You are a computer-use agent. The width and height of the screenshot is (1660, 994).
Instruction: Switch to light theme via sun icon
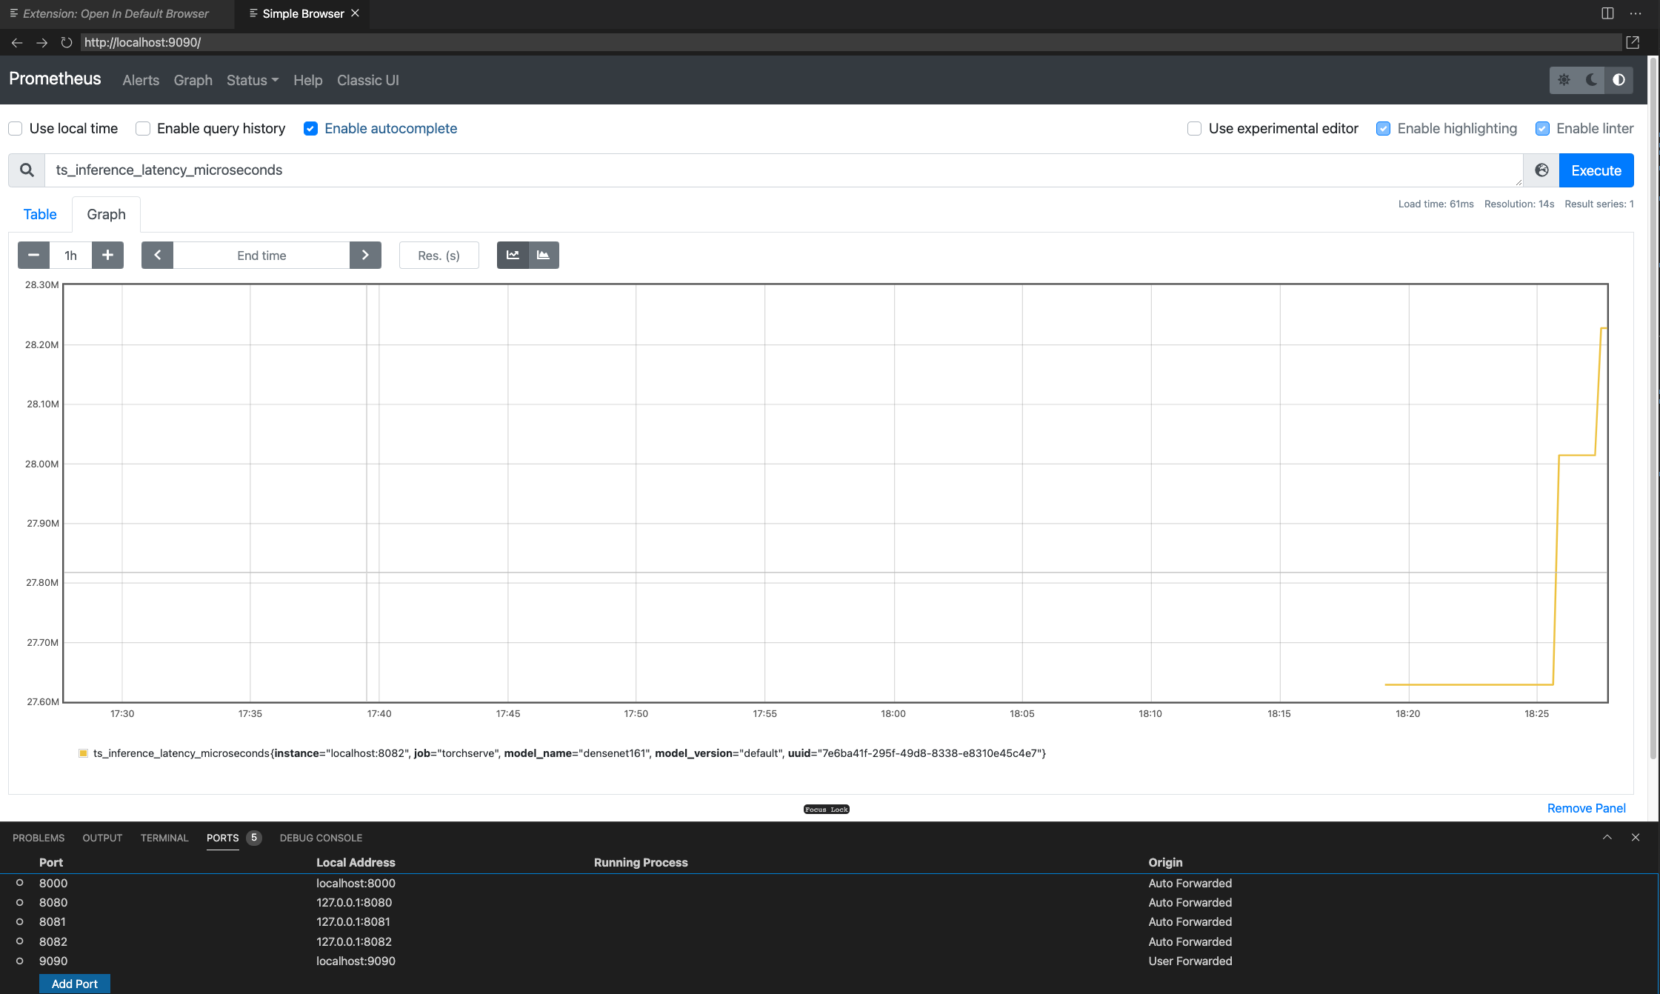tap(1564, 80)
